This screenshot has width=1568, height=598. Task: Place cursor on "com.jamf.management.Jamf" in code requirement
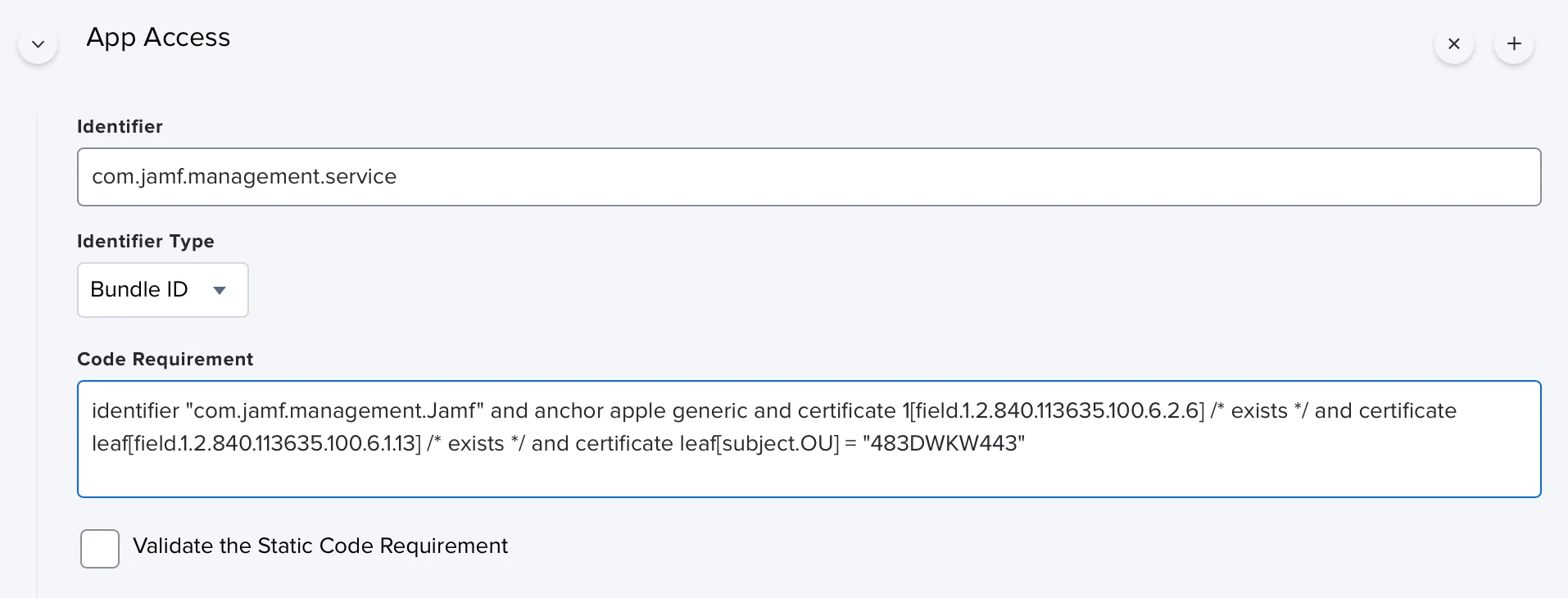tap(334, 410)
